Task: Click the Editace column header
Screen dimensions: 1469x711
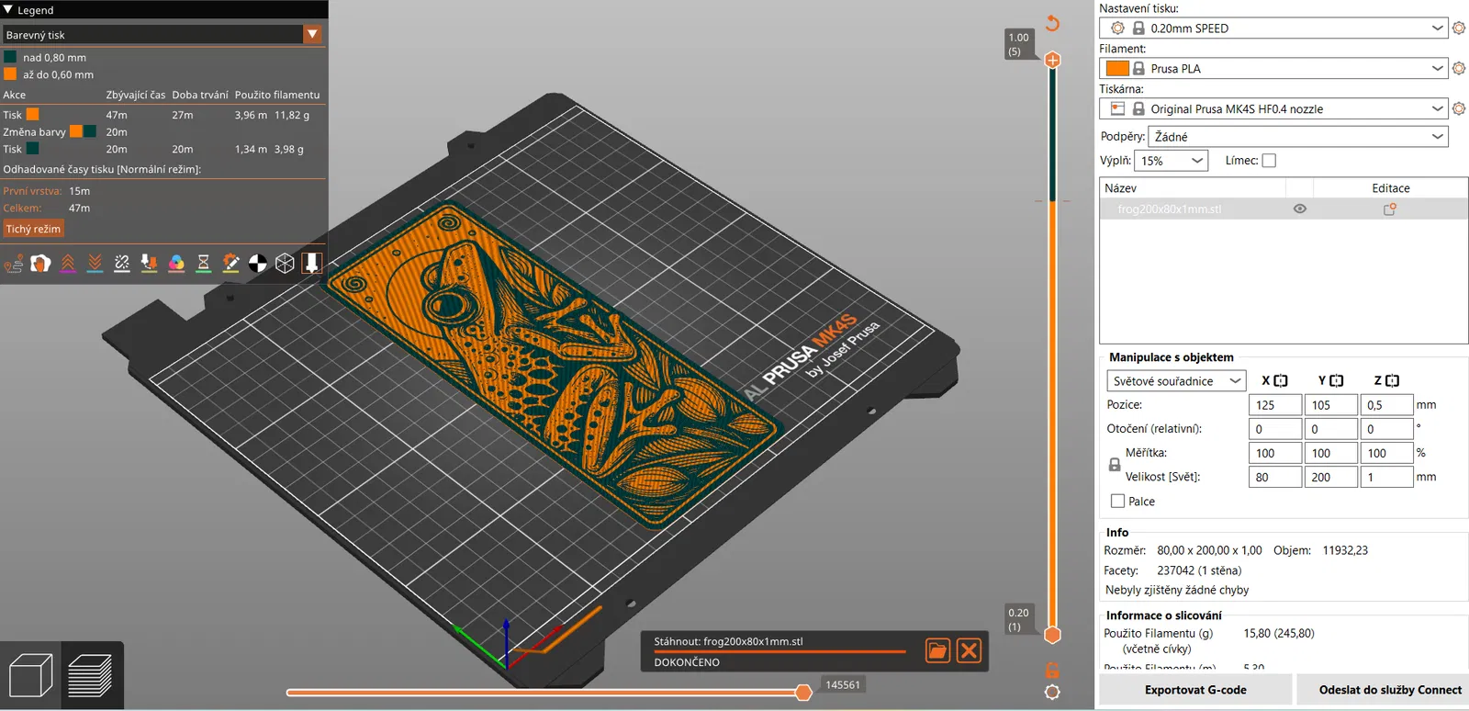Action: [x=1391, y=188]
